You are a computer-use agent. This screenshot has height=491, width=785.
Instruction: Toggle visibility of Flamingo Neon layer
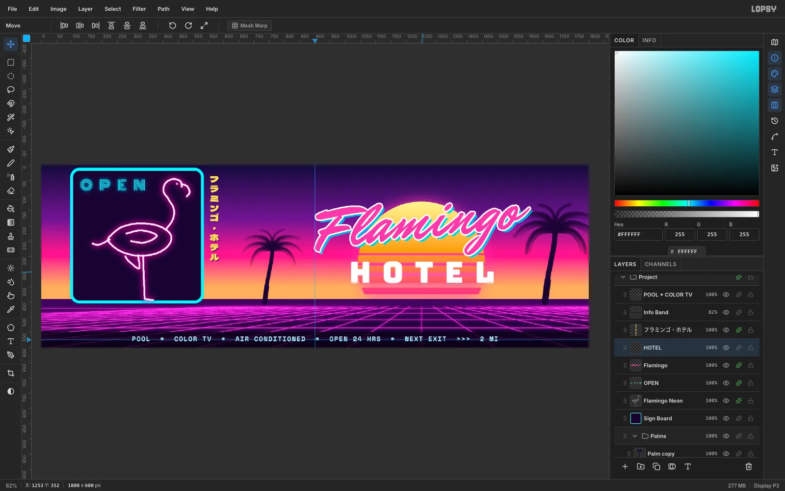point(726,401)
